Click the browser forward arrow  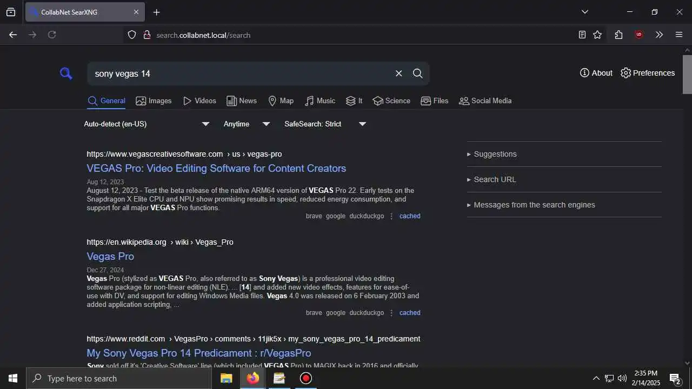pos(32,35)
